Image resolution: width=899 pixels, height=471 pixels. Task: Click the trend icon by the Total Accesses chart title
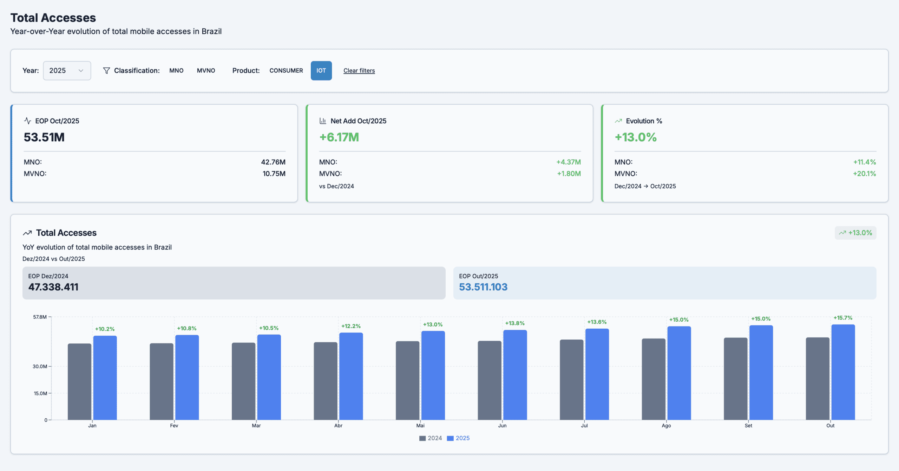(27, 233)
